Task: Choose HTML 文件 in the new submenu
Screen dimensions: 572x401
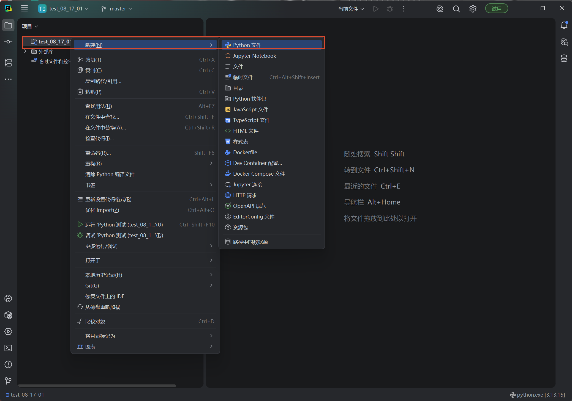Action: 272,131
